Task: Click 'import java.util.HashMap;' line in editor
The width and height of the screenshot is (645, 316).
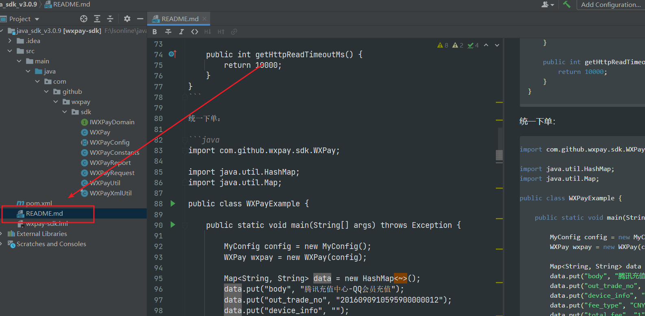Action: coord(244,172)
